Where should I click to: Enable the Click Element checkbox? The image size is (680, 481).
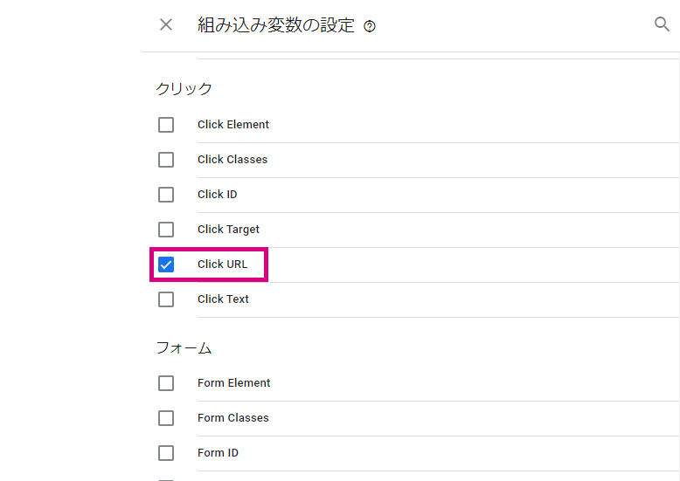166,125
